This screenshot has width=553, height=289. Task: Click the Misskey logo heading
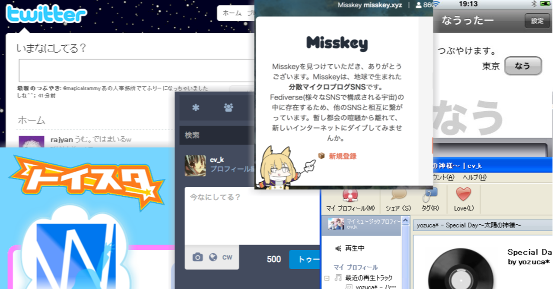(337, 43)
